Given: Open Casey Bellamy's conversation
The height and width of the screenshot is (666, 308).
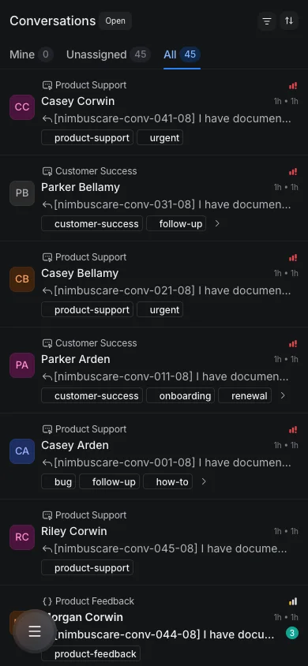Looking at the screenshot, I should [154, 284].
